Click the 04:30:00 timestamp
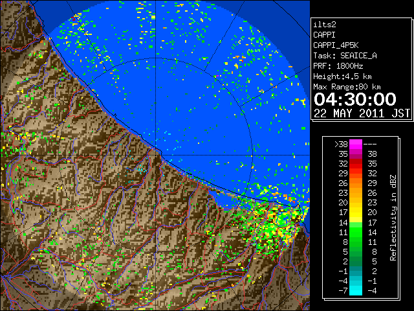 [355, 99]
